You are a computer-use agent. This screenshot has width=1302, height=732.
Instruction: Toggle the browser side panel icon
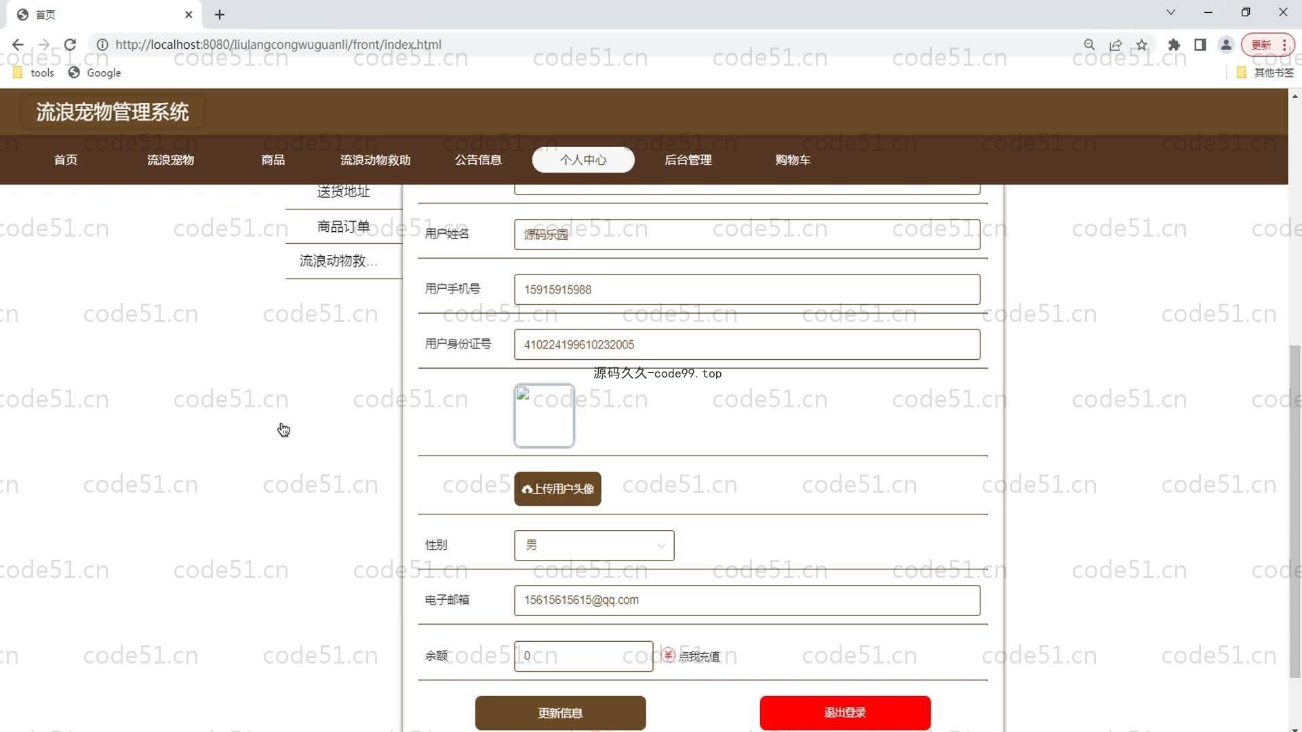(x=1200, y=45)
